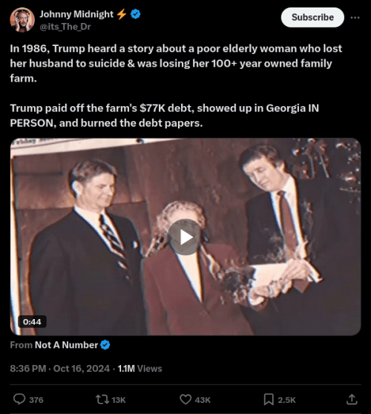371x414 pixels.
Task: Click the @its_The_Dr handle
Action: pyautogui.click(x=65, y=27)
